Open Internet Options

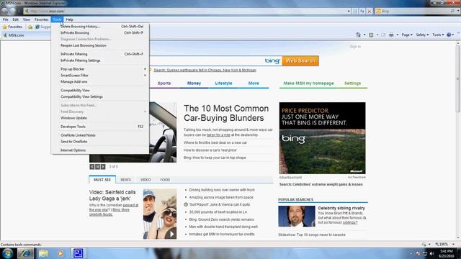100,150
